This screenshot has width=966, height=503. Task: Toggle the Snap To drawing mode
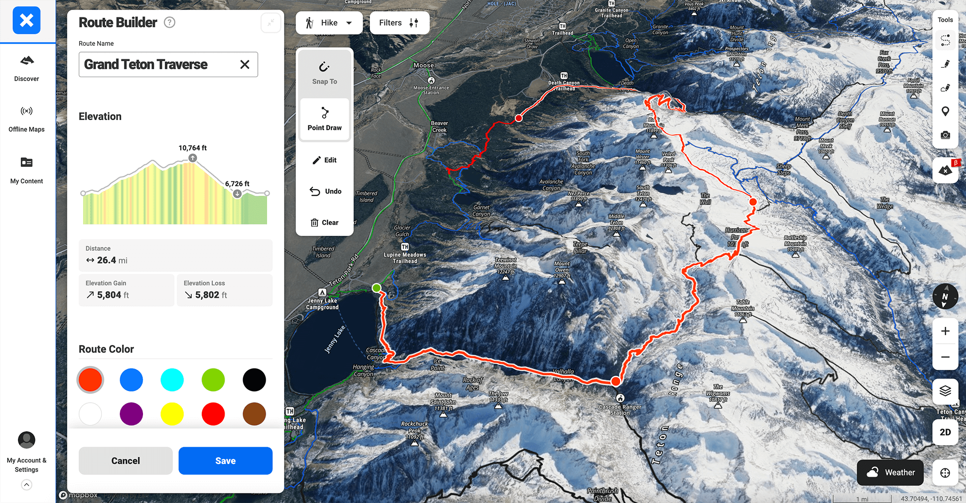coord(325,73)
